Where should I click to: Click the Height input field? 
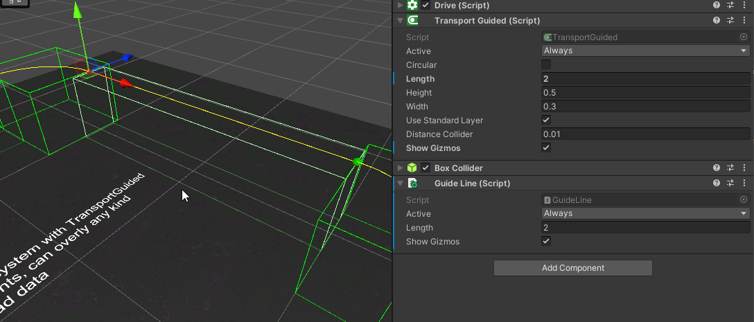click(x=645, y=93)
